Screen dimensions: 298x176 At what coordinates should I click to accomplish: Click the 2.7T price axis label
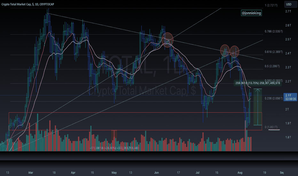[x=288, y=12]
